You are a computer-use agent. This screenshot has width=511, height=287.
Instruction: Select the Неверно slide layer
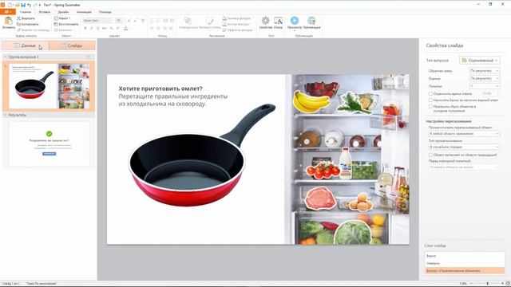pos(465,263)
